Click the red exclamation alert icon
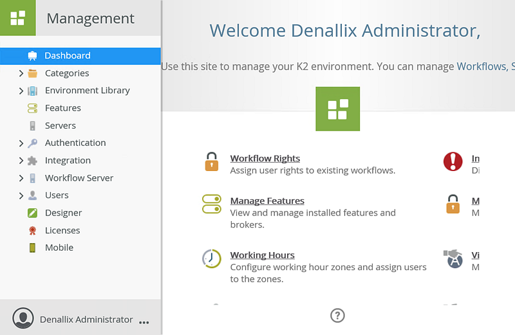 pyautogui.click(x=453, y=161)
